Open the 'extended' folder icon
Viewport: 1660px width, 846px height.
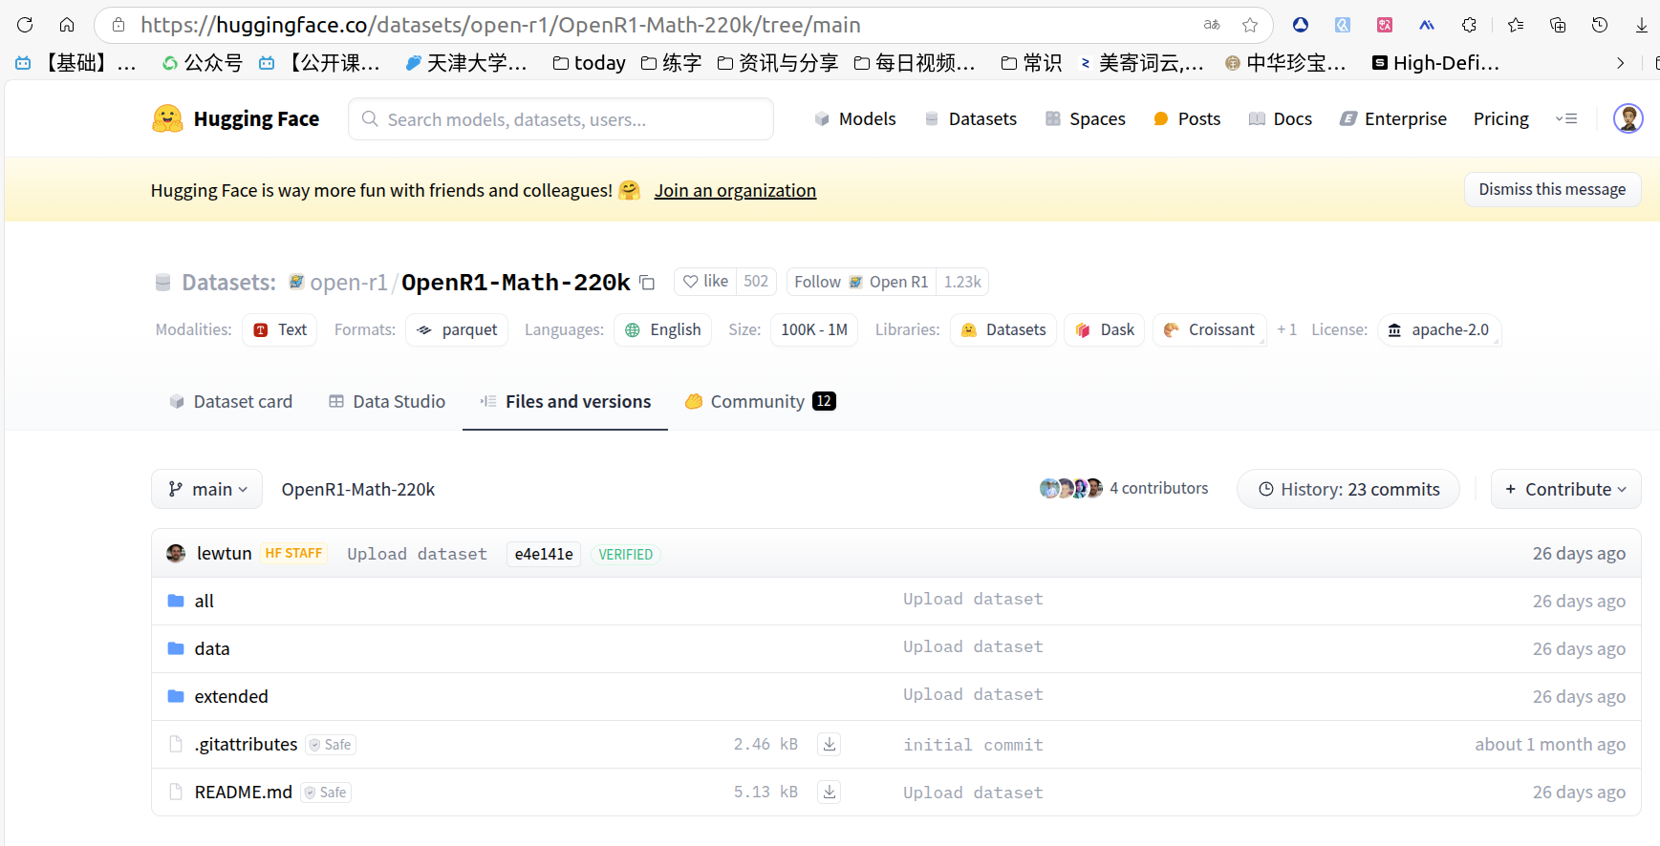click(176, 696)
